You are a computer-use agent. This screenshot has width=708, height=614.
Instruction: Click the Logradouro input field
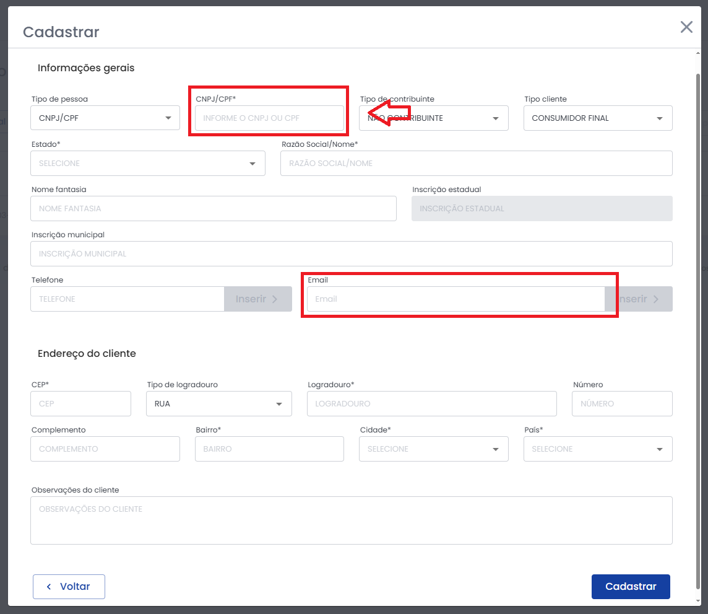[x=431, y=403]
